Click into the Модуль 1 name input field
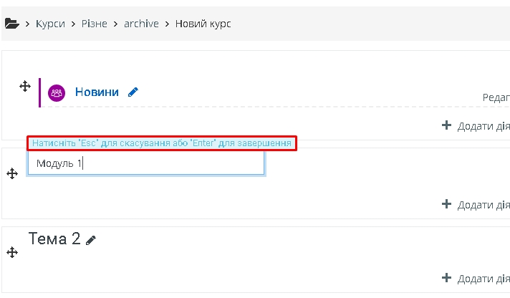510x298 pixels. coord(146,163)
